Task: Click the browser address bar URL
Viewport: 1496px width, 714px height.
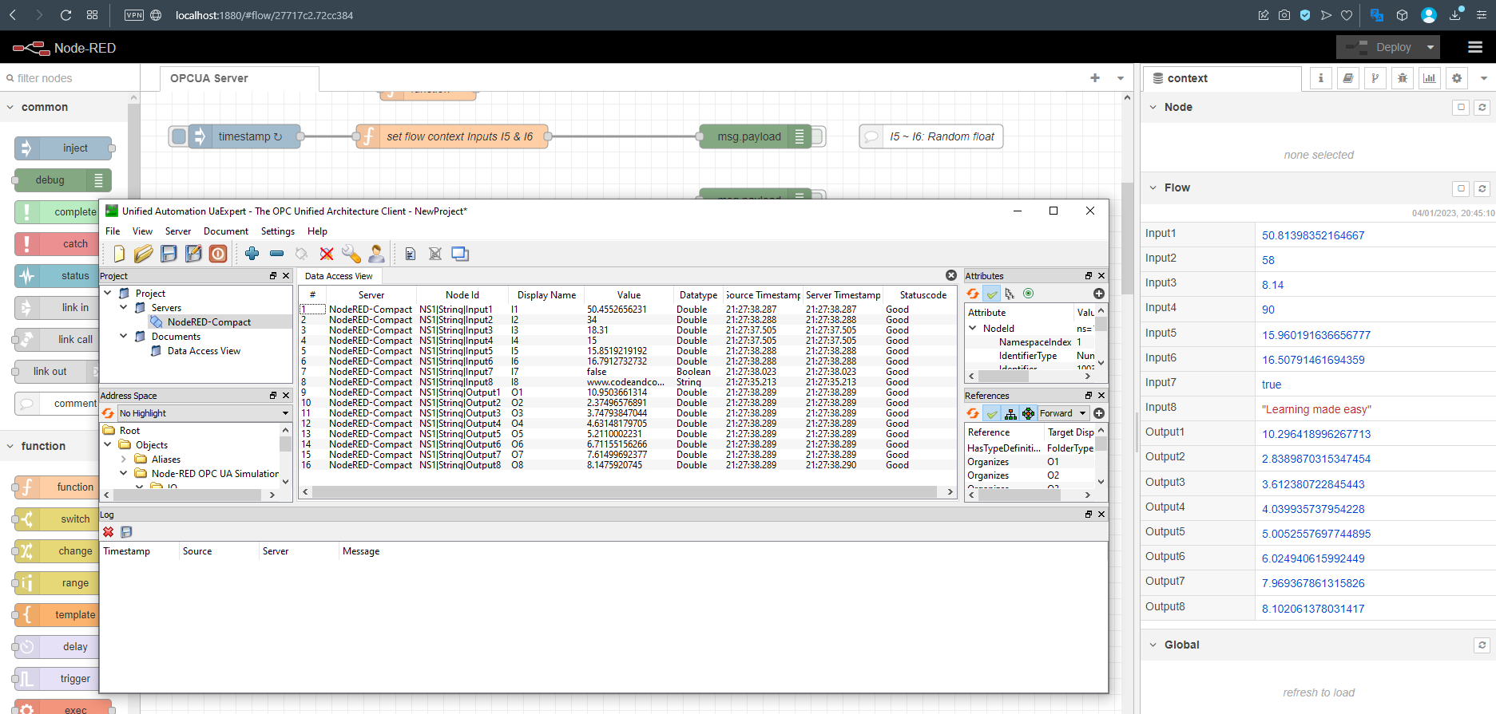Action: pos(264,15)
